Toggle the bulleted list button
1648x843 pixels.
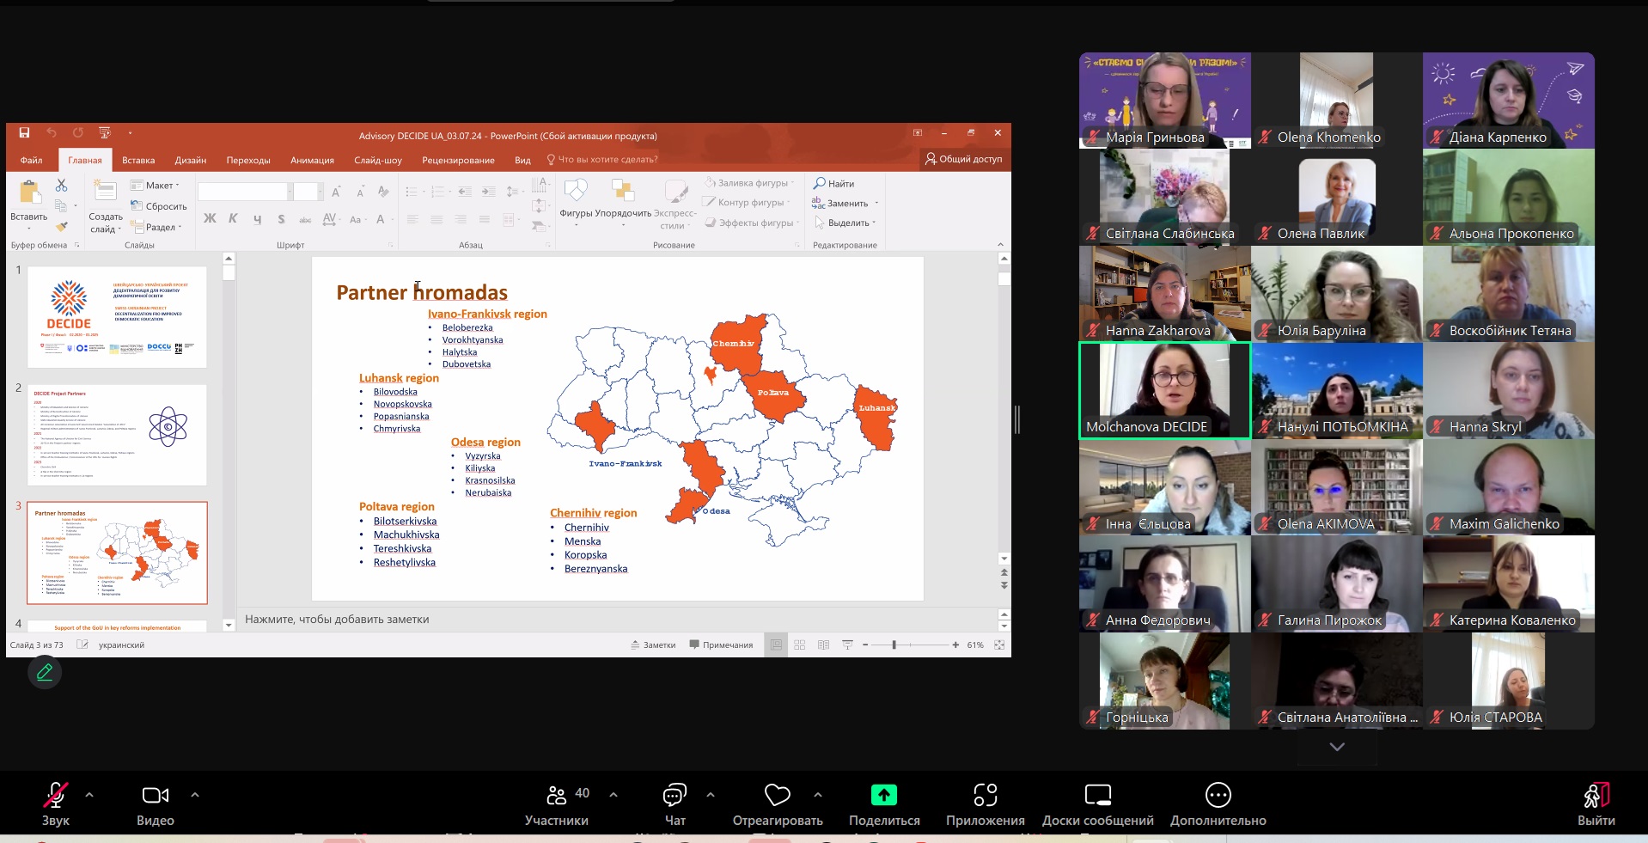[413, 192]
